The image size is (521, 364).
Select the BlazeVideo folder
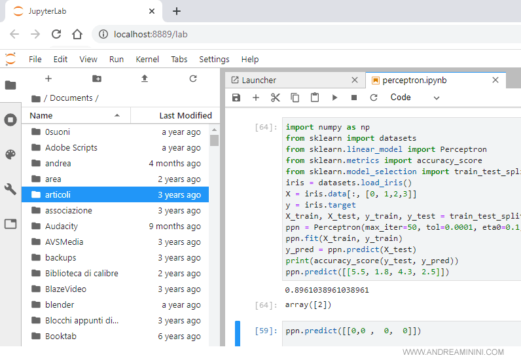point(115,289)
